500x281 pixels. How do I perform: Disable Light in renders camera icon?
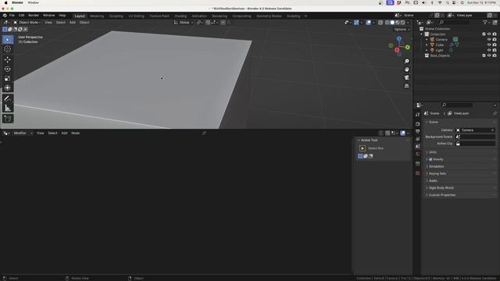[495, 50]
